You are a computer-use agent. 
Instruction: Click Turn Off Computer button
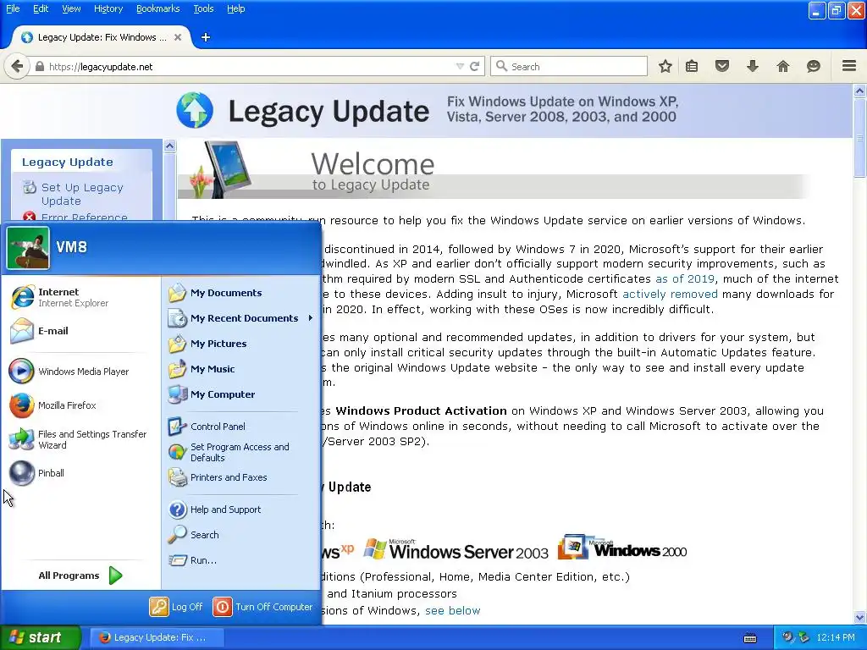(x=263, y=607)
